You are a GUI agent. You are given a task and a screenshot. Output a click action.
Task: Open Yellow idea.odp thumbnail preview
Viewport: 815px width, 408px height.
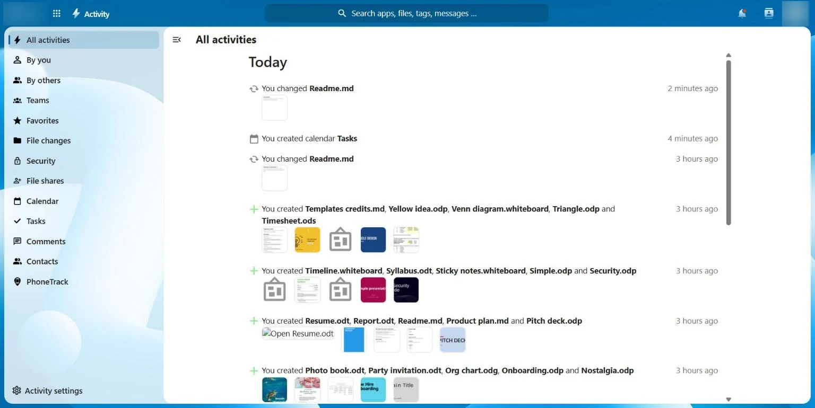pos(308,240)
